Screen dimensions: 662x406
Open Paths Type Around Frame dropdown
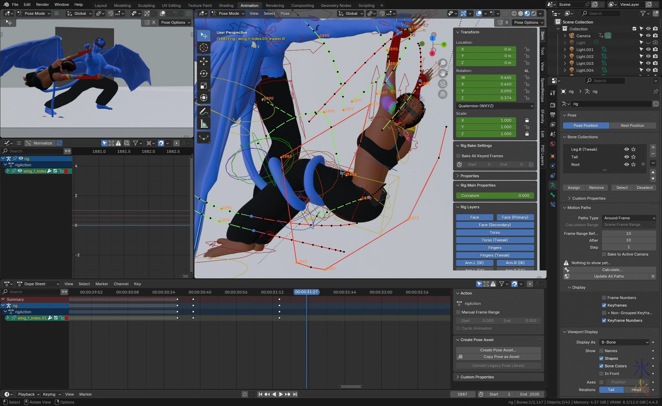click(x=629, y=218)
